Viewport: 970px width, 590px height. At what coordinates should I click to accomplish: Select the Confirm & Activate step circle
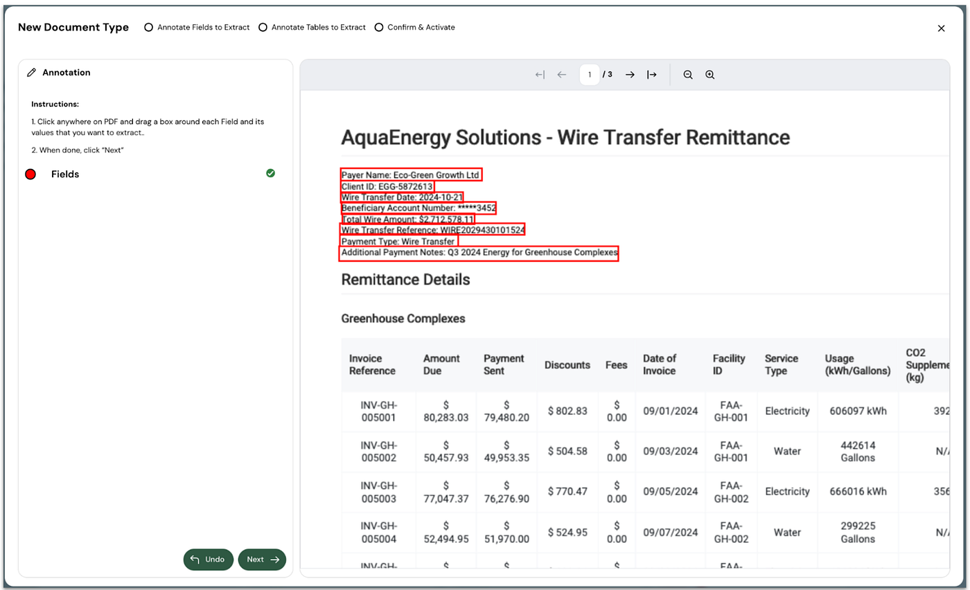pyautogui.click(x=379, y=27)
